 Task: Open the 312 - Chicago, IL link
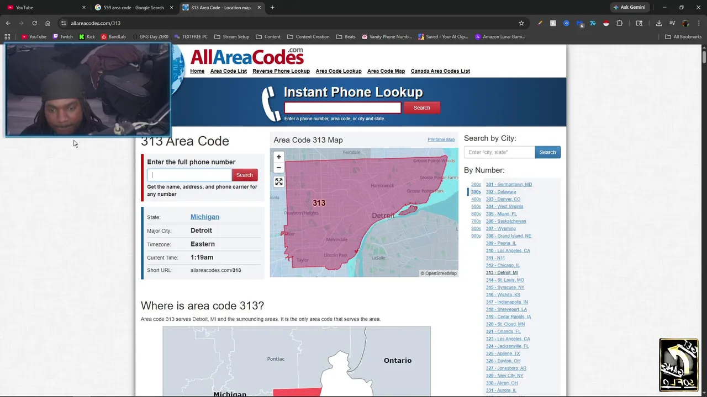[503, 265]
